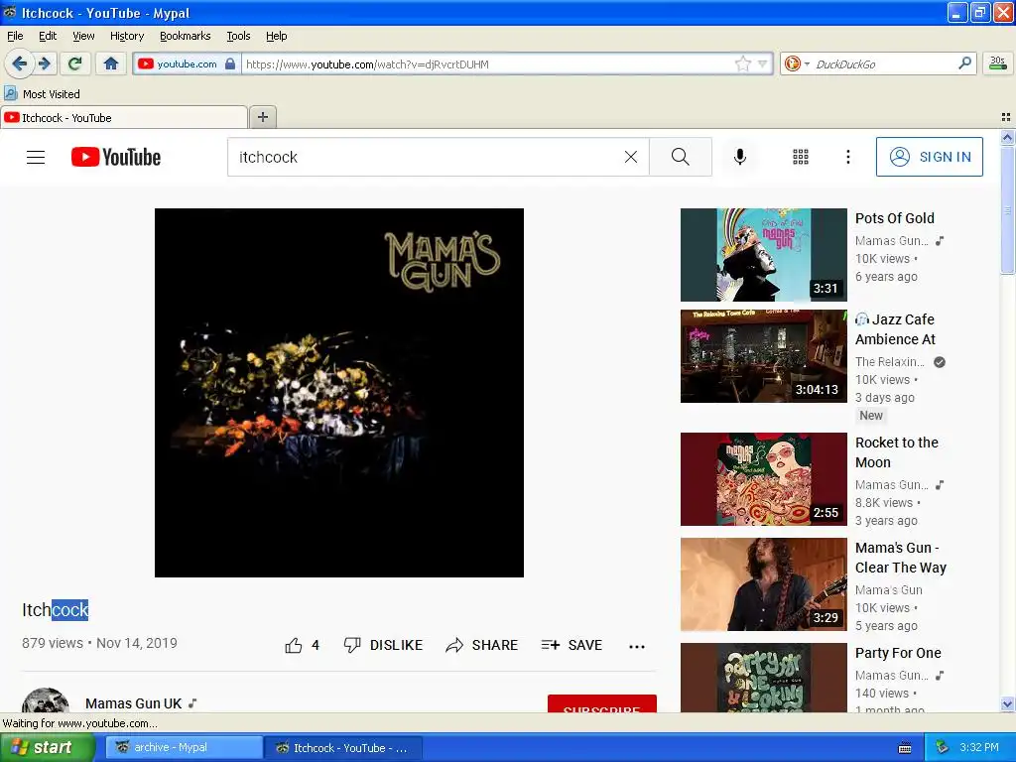
Task: Go forward with the browser Forward arrow
Action: click(45, 63)
